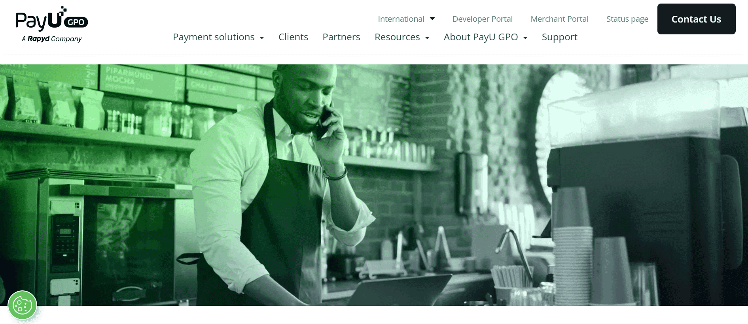Screen dimensions: 748x324
Task: Click the barista hero banner image
Action: [x=374, y=185]
